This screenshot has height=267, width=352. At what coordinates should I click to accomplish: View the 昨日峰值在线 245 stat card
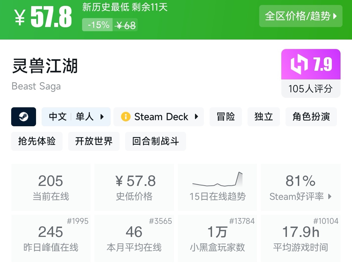point(51,239)
